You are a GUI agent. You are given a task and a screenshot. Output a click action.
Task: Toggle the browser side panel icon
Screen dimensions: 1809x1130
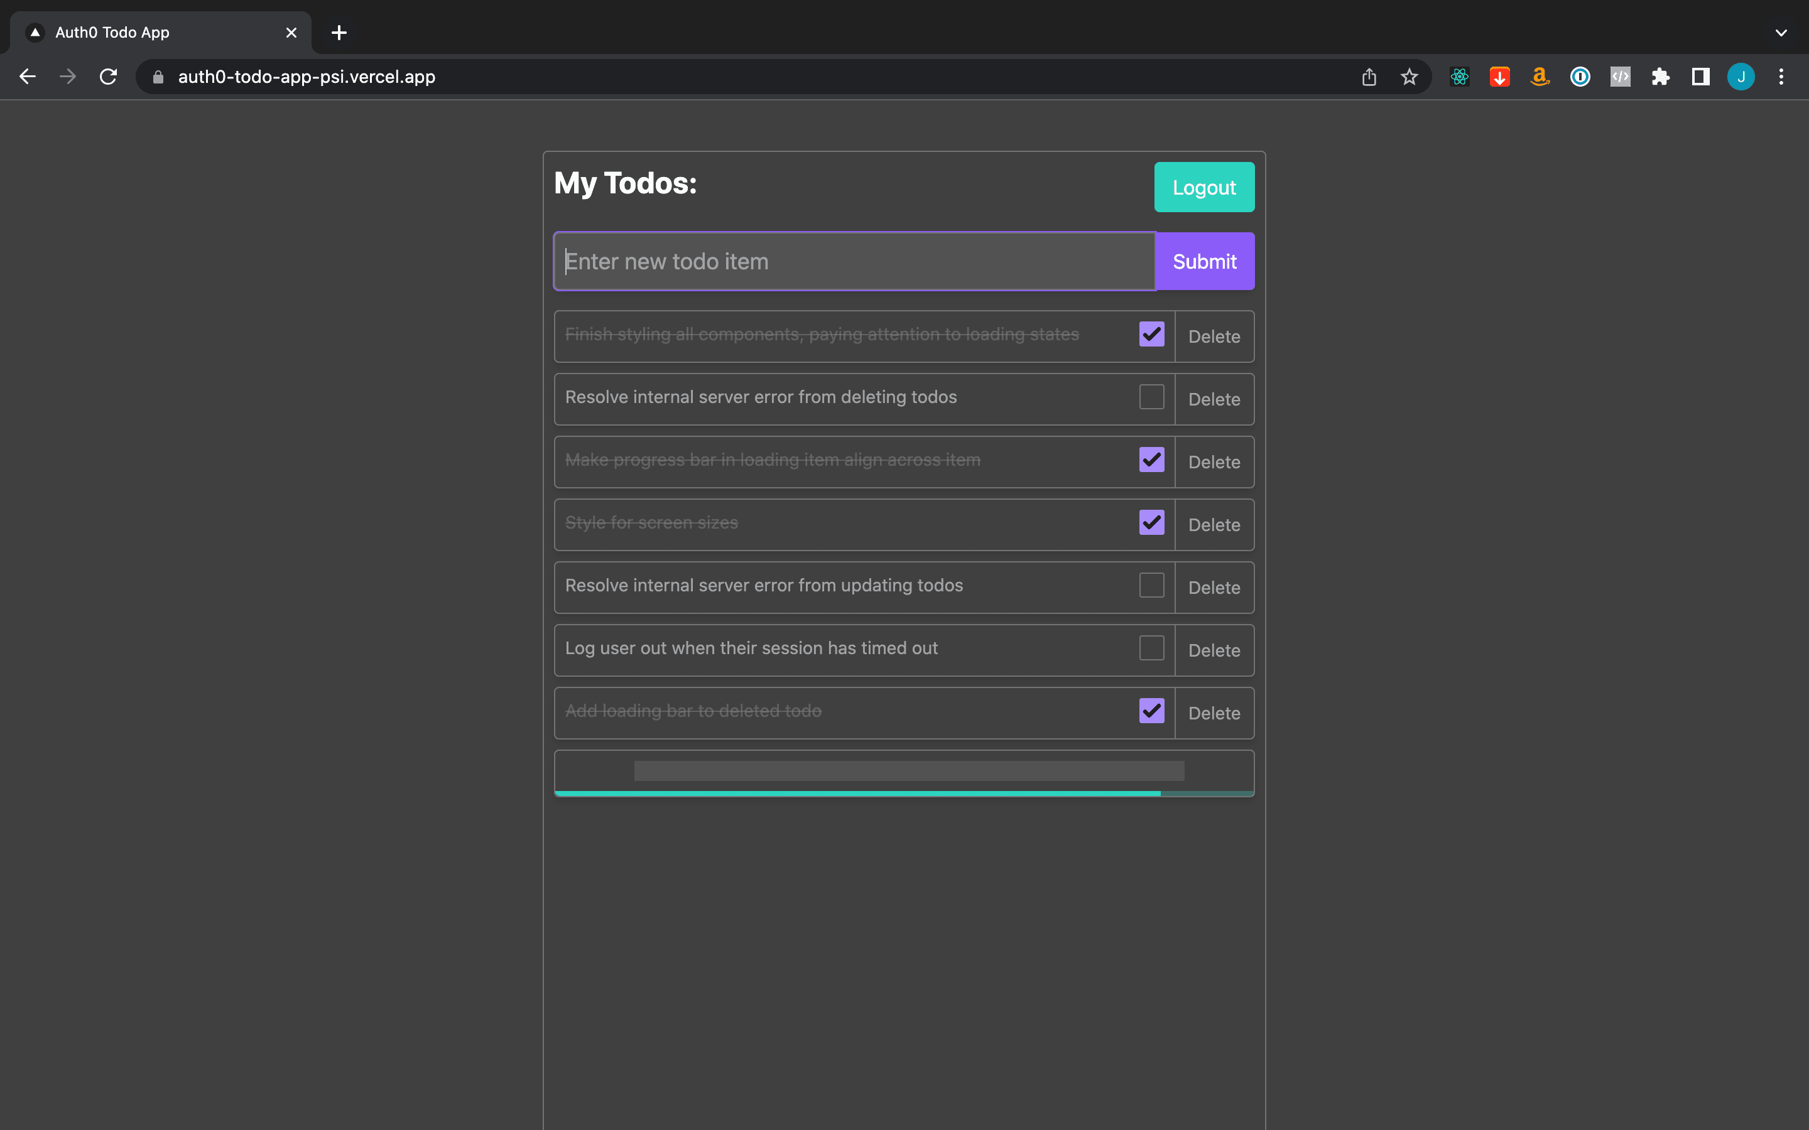click(1700, 77)
